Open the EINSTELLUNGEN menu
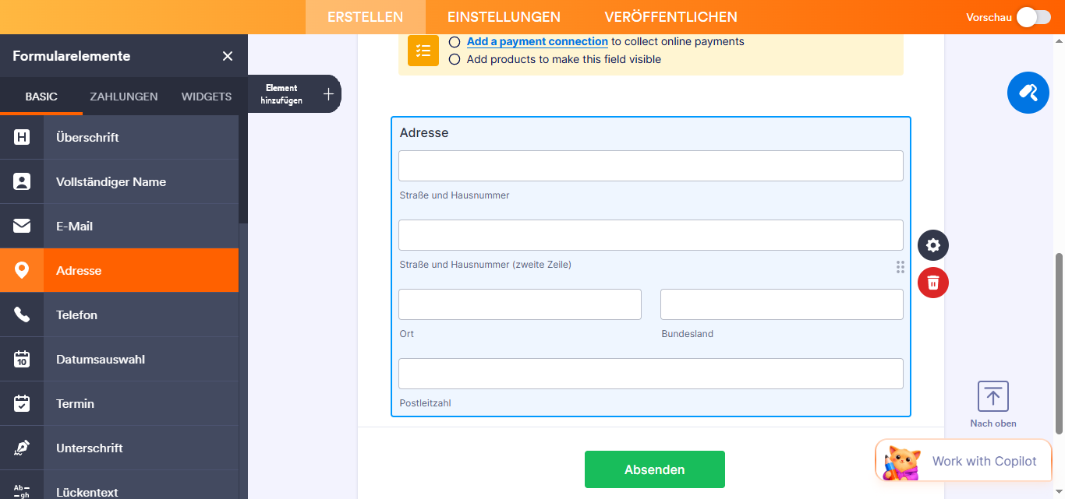Viewport: 1065px width, 499px height. click(x=504, y=16)
